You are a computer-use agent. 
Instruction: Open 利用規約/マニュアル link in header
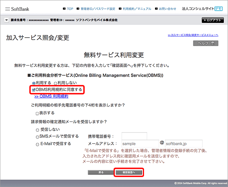(x=132, y=8)
